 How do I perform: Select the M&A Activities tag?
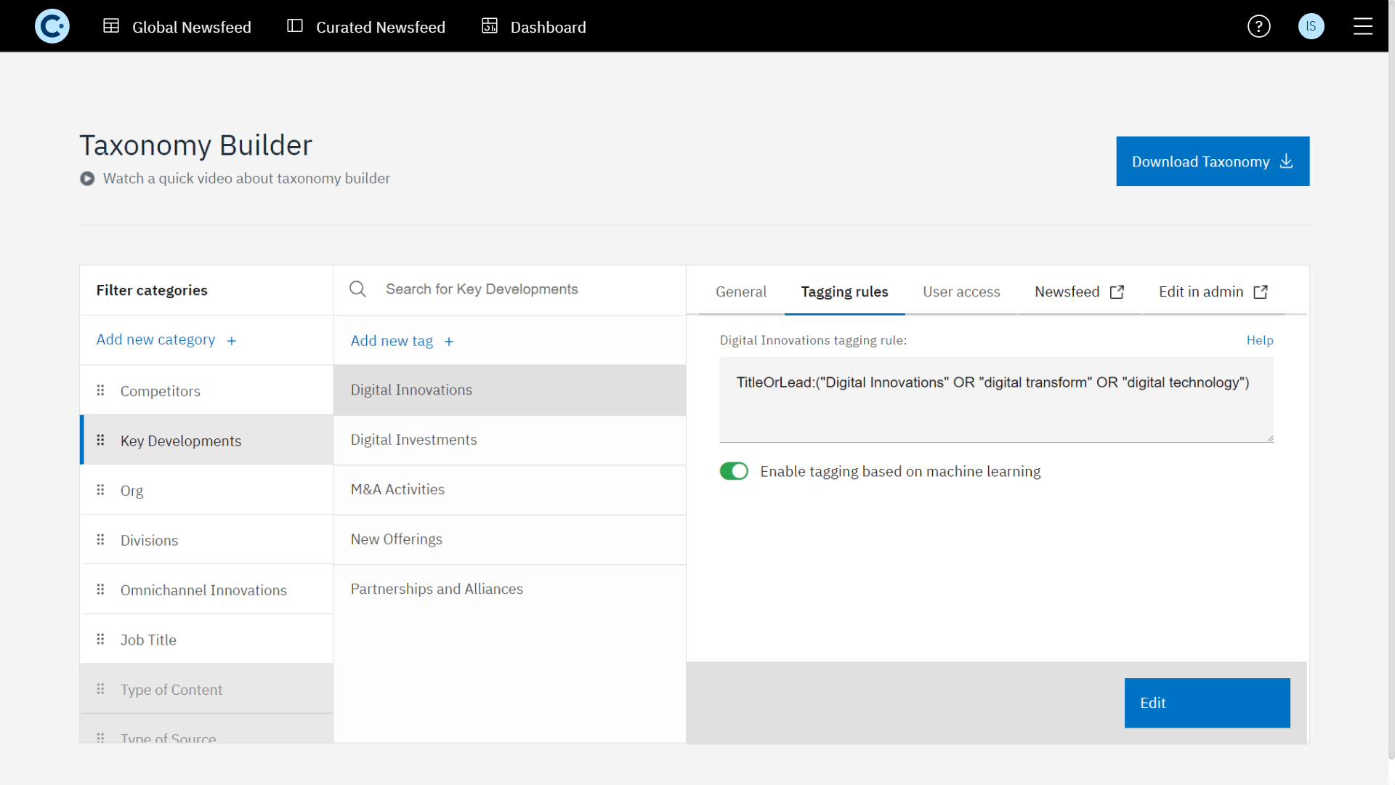tap(509, 490)
